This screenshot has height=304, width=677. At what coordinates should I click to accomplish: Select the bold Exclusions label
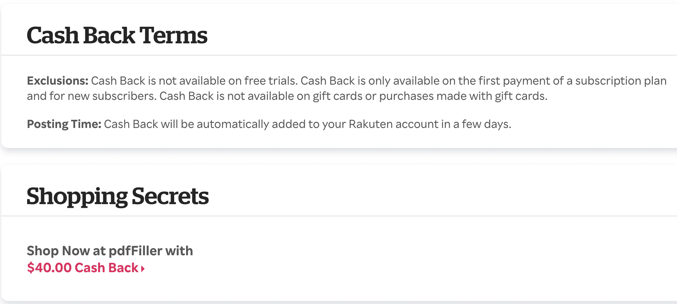58,81
